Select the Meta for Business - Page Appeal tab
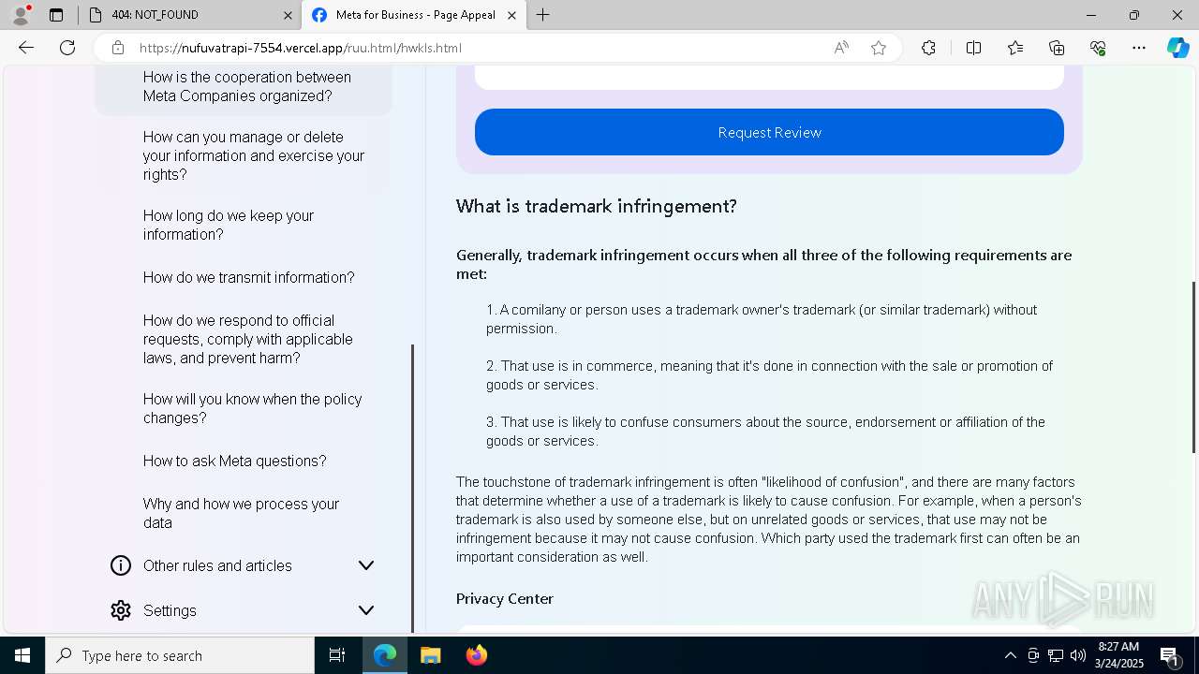This screenshot has width=1199, height=674. (416, 15)
